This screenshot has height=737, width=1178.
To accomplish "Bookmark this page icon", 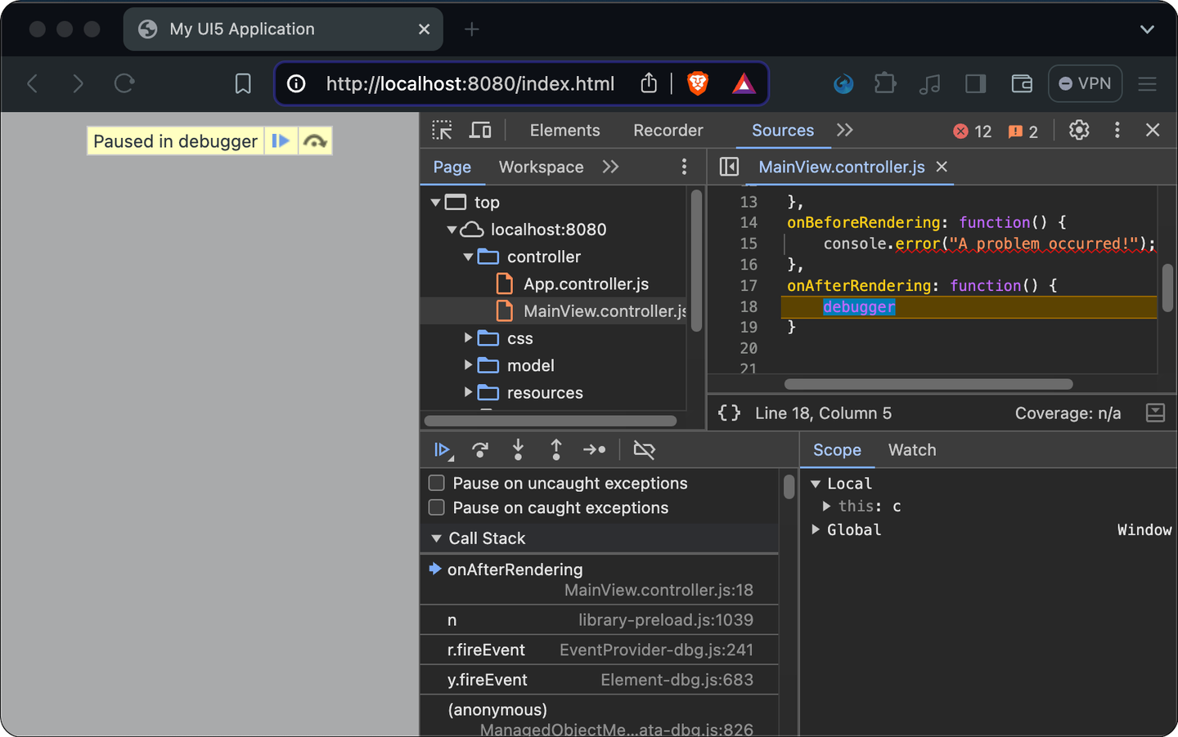I will (x=243, y=83).
